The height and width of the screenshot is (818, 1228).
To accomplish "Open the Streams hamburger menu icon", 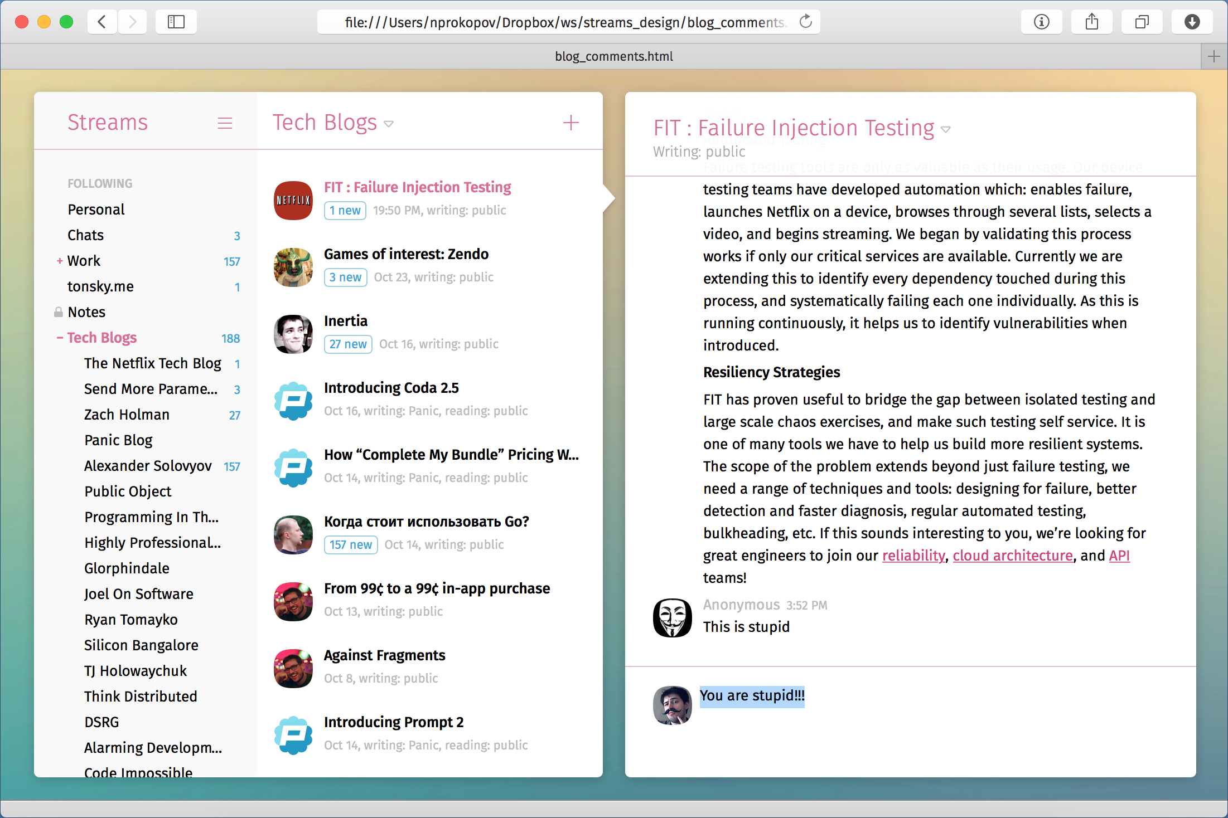I will click(x=225, y=123).
